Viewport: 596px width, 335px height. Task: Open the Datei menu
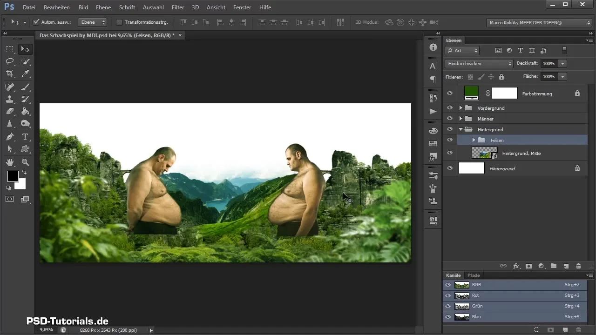[29, 7]
